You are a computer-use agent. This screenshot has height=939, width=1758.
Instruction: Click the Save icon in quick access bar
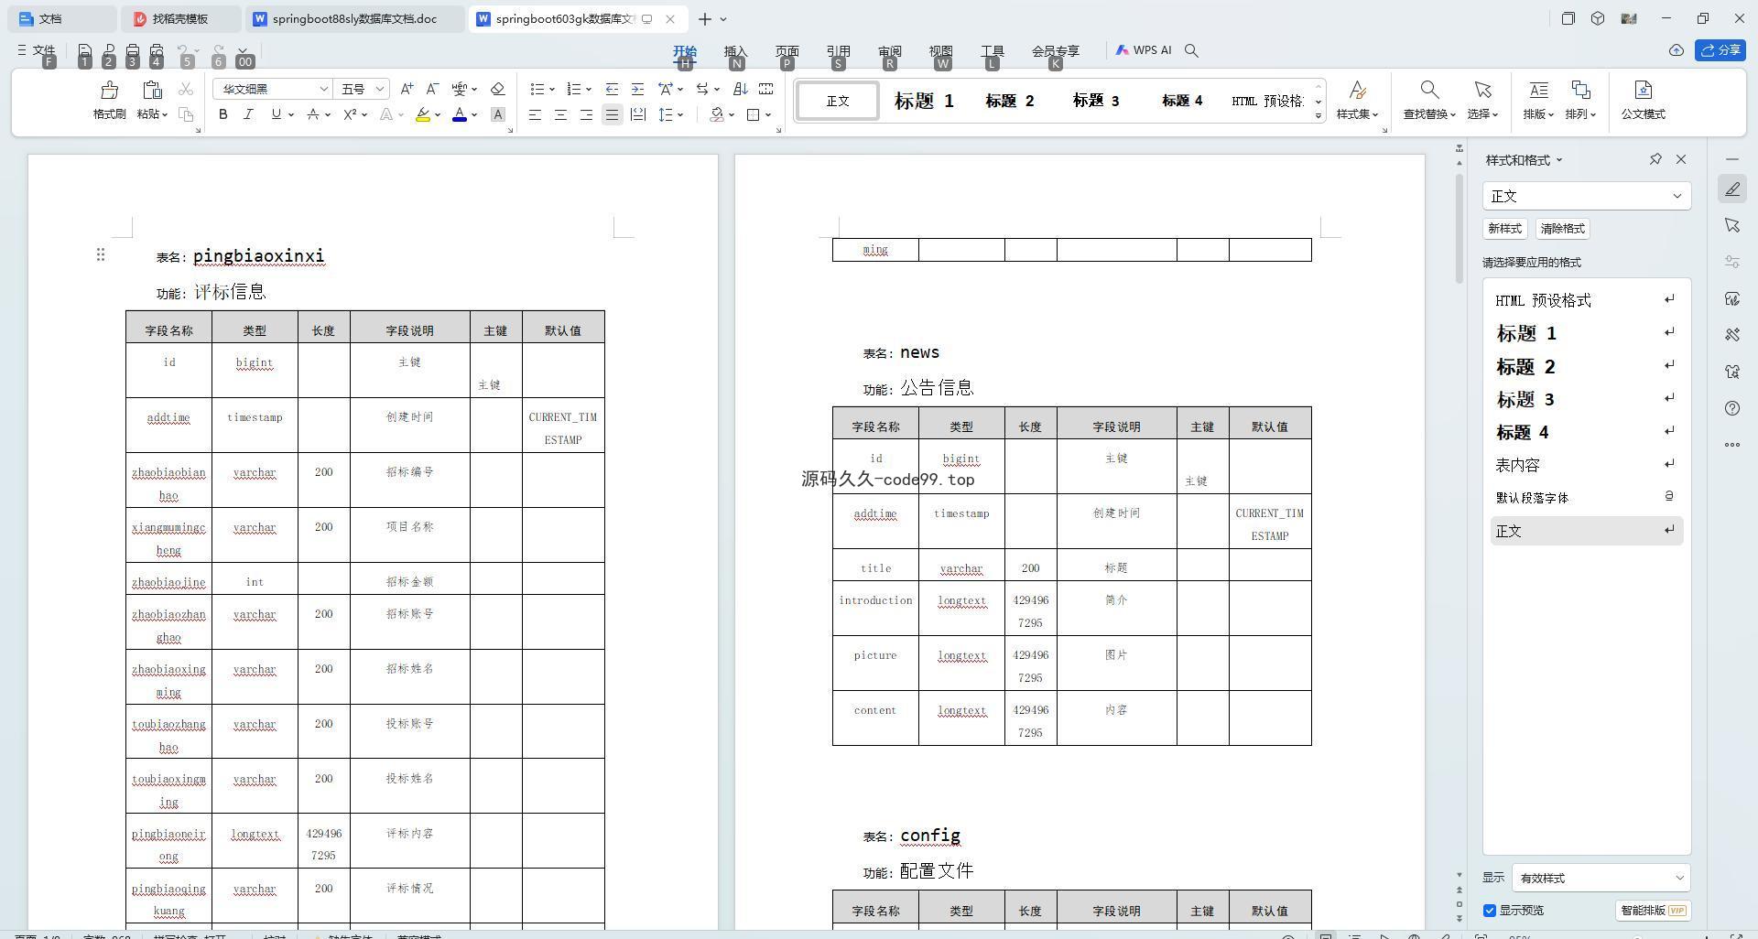click(84, 51)
